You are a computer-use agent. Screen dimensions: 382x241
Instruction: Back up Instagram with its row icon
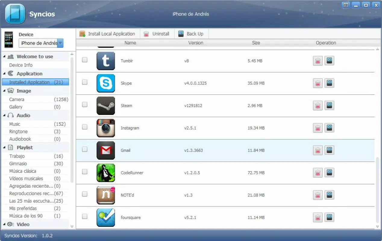pos(329,128)
